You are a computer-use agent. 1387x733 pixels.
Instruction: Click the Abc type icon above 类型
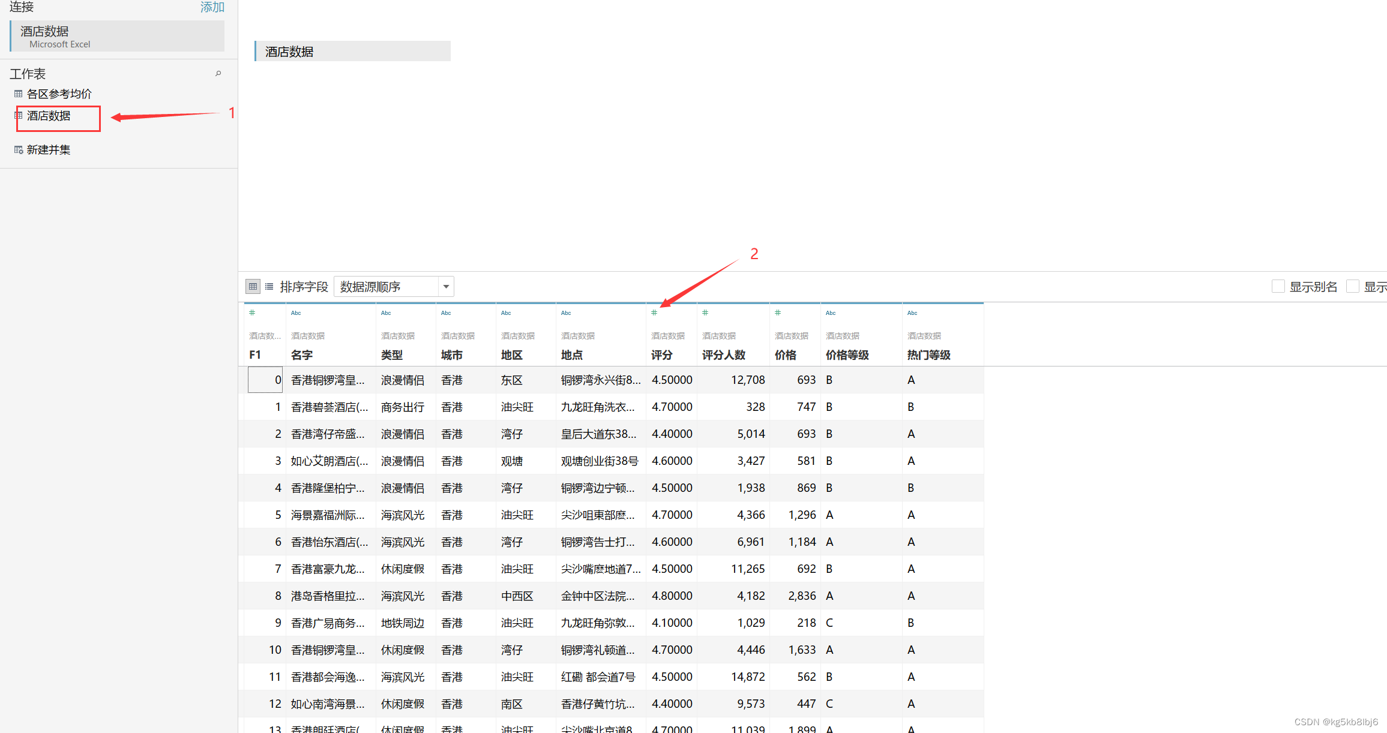[x=386, y=313]
